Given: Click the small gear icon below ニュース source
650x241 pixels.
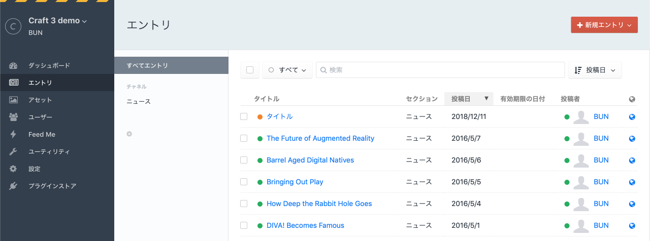Looking at the screenshot, I should pyautogui.click(x=129, y=134).
